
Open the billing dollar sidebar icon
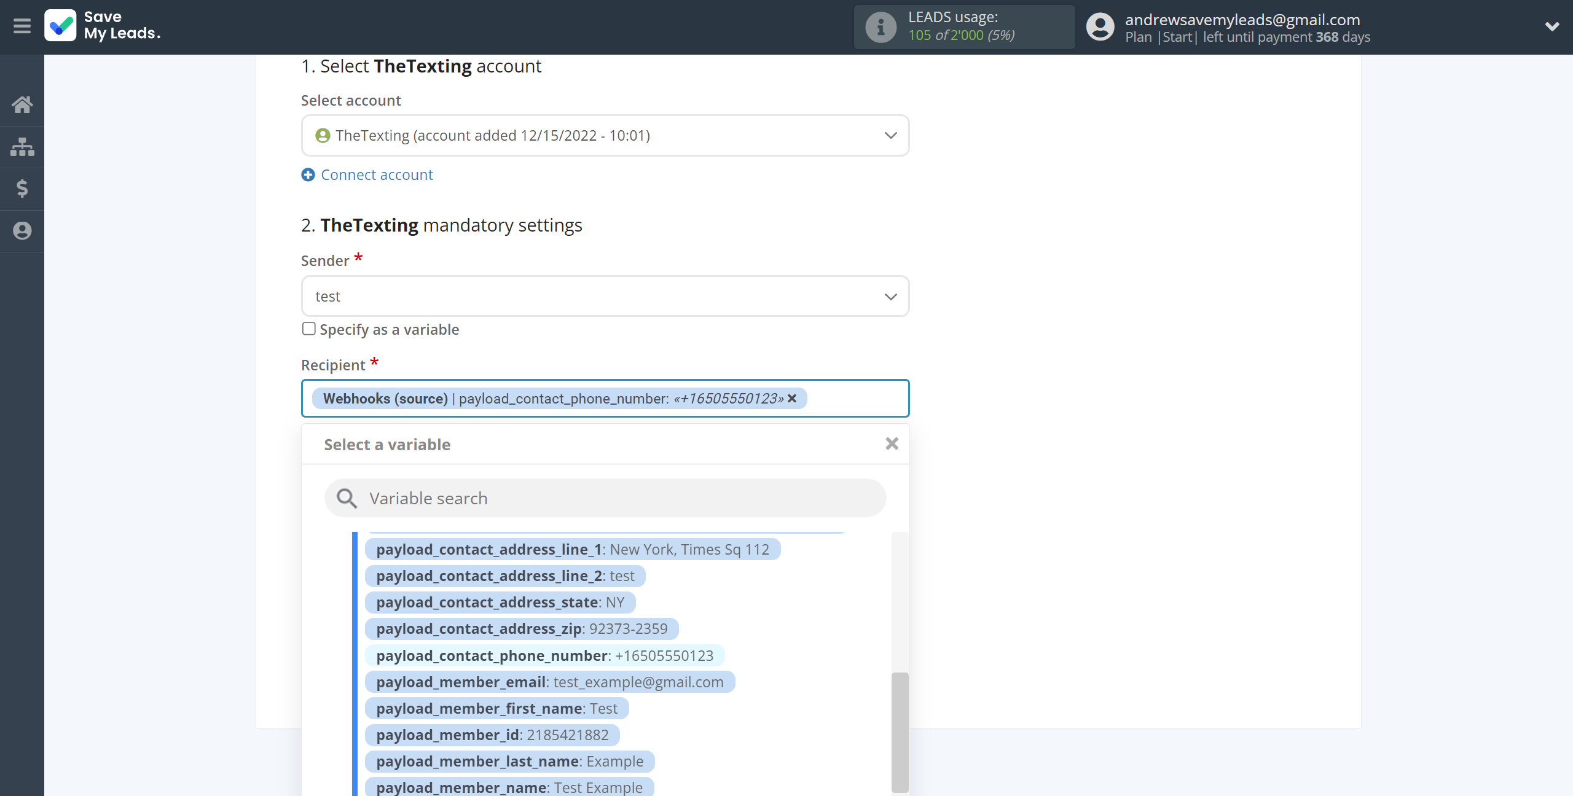tap(22, 188)
